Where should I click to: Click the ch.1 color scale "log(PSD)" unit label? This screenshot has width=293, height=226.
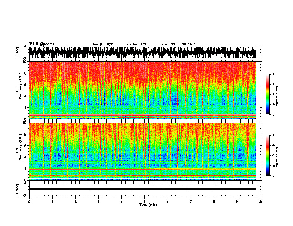pyautogui.click(x=277, y=96)
